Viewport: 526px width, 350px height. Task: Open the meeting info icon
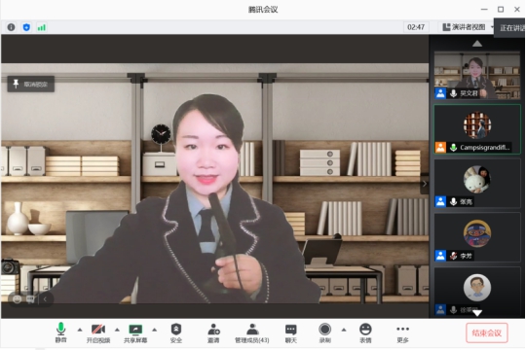(11, 27)
